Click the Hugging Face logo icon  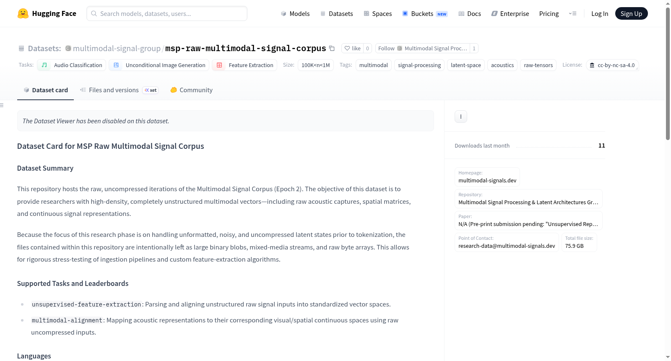coord(23,13)
